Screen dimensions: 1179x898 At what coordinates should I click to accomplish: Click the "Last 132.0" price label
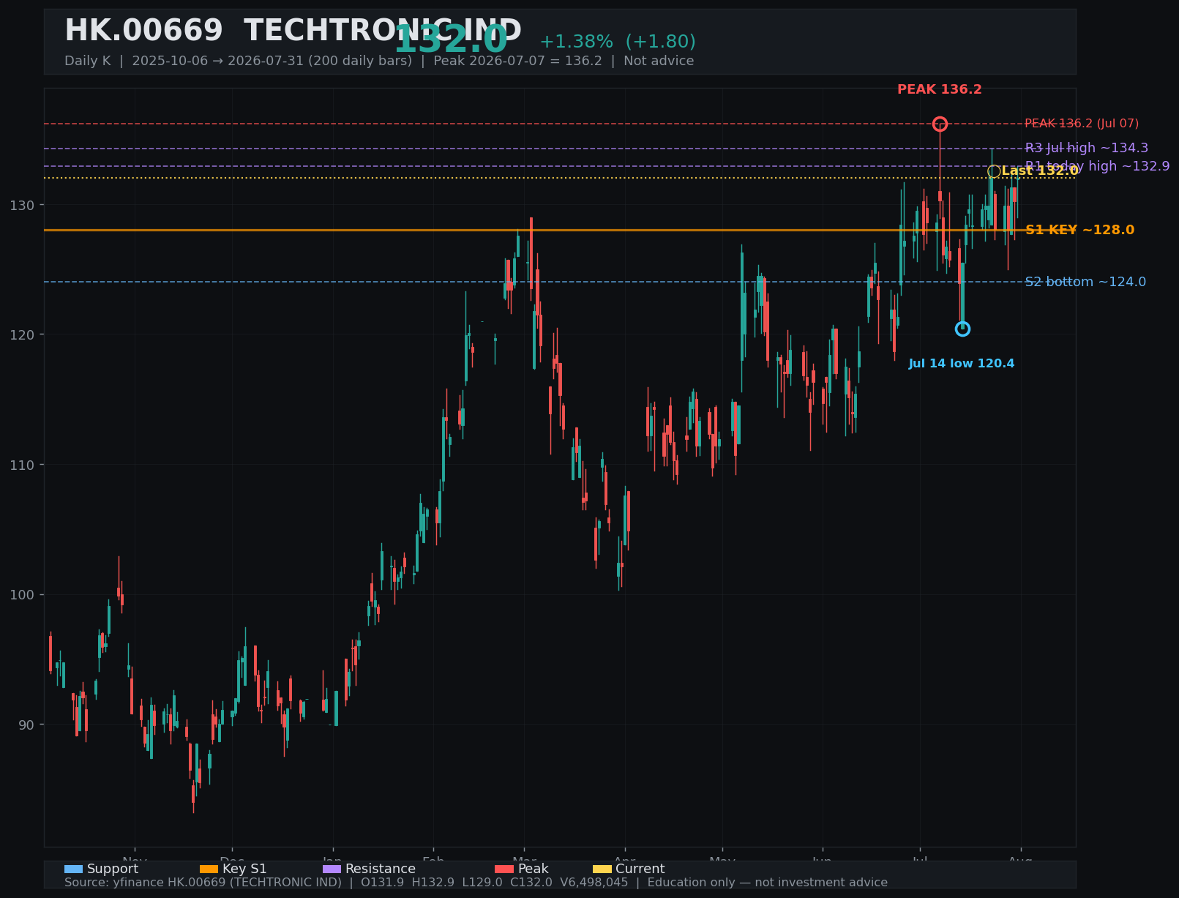(1040, 171)
